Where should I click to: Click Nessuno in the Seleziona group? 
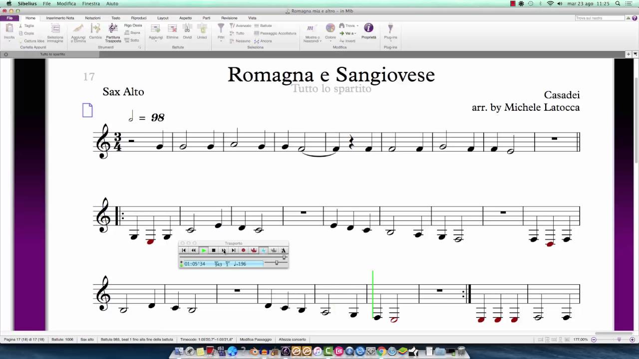pos(240,41)
